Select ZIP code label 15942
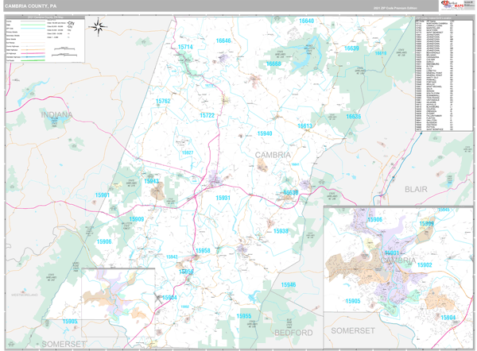This screenshot has width=477, height=351. pos(172,256)
